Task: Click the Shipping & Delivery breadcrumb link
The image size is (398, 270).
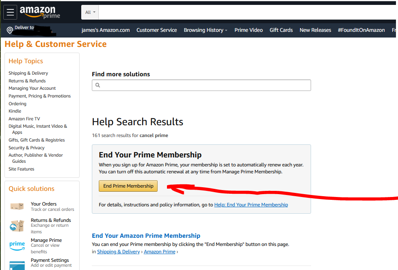Action: [x=118, y=252]
